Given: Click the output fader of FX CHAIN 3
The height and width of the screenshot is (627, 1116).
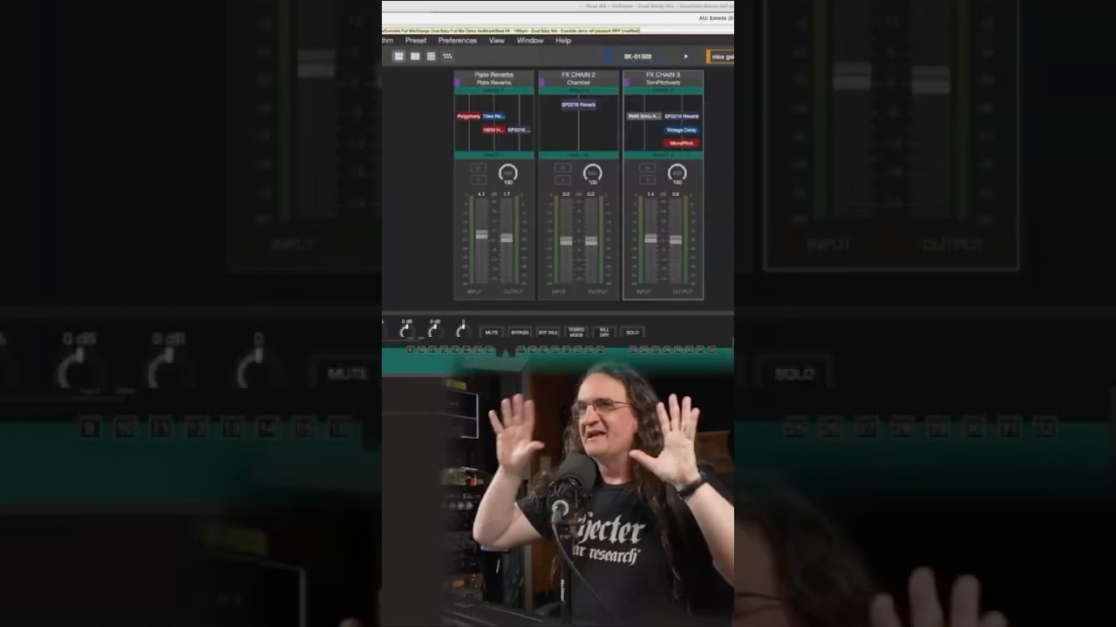Looking at the screenshot, I should pyautogui.click(x=676, y=239).
